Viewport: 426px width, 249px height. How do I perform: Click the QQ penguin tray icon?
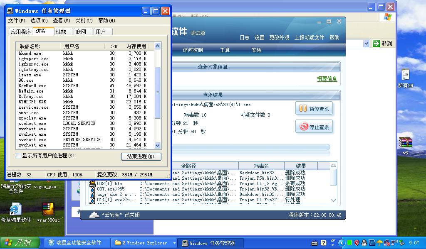click(x=364, y=243)
